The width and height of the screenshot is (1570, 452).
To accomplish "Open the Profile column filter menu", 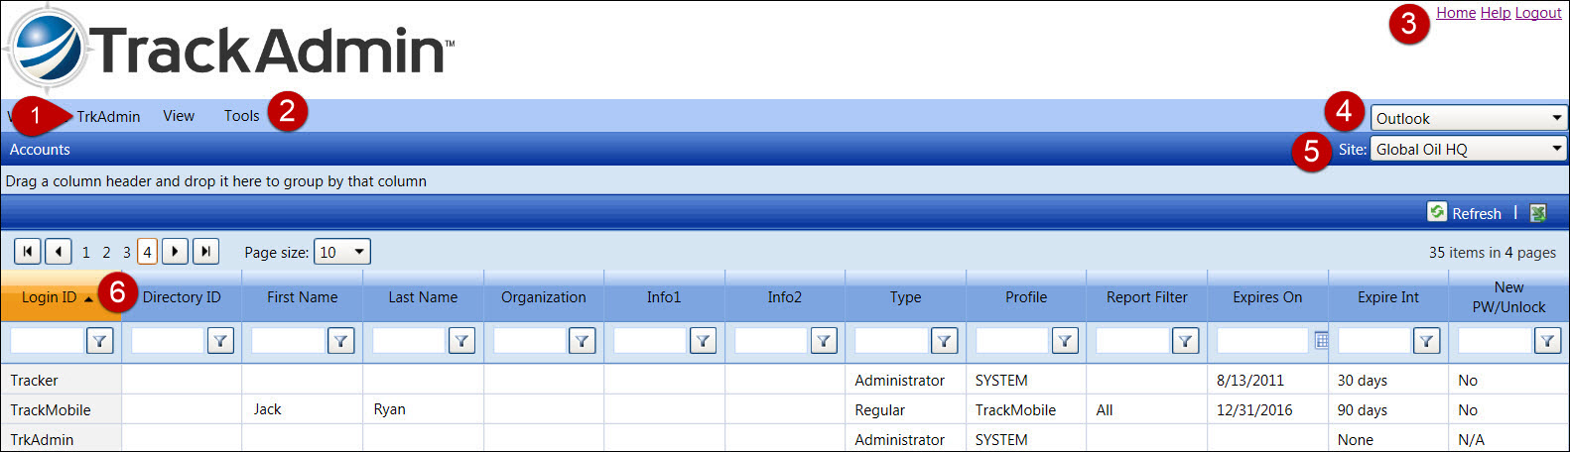I will click(1065, 341).
